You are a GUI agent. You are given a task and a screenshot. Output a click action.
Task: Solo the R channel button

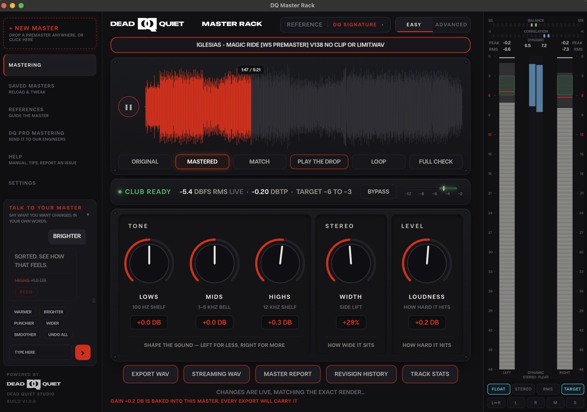click(536, 402)
